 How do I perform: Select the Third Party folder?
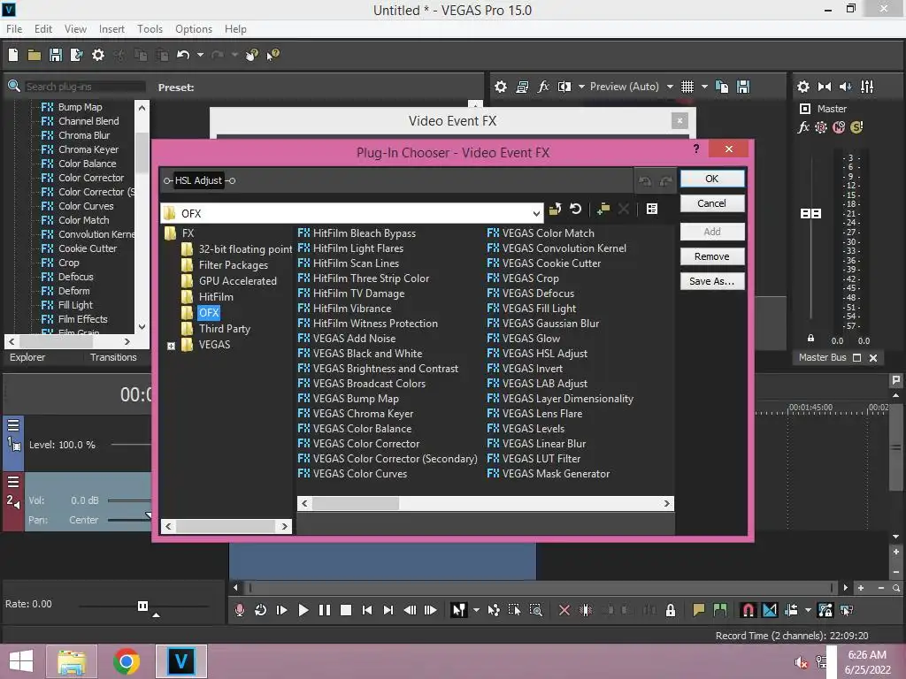click(225, 329)
